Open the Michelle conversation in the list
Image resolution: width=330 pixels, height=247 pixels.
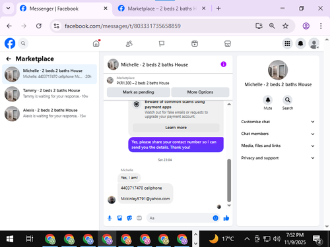(49, 74)
